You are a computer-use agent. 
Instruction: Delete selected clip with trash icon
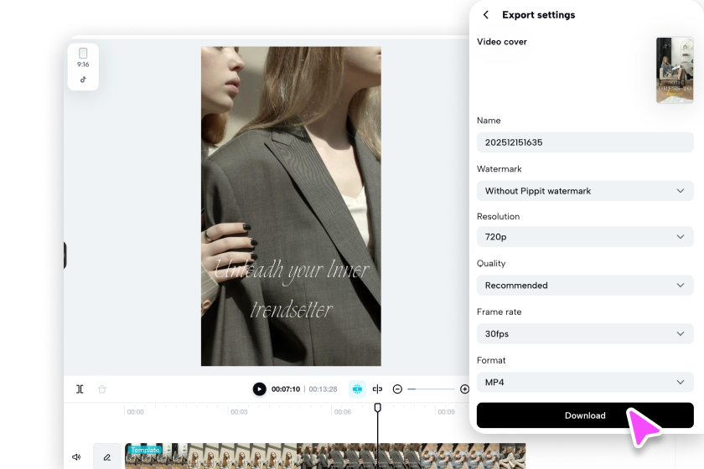(102, 389)
